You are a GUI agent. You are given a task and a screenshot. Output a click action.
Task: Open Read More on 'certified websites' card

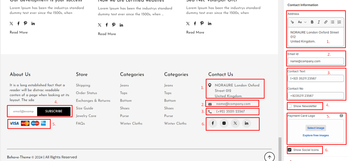point(107,34)
